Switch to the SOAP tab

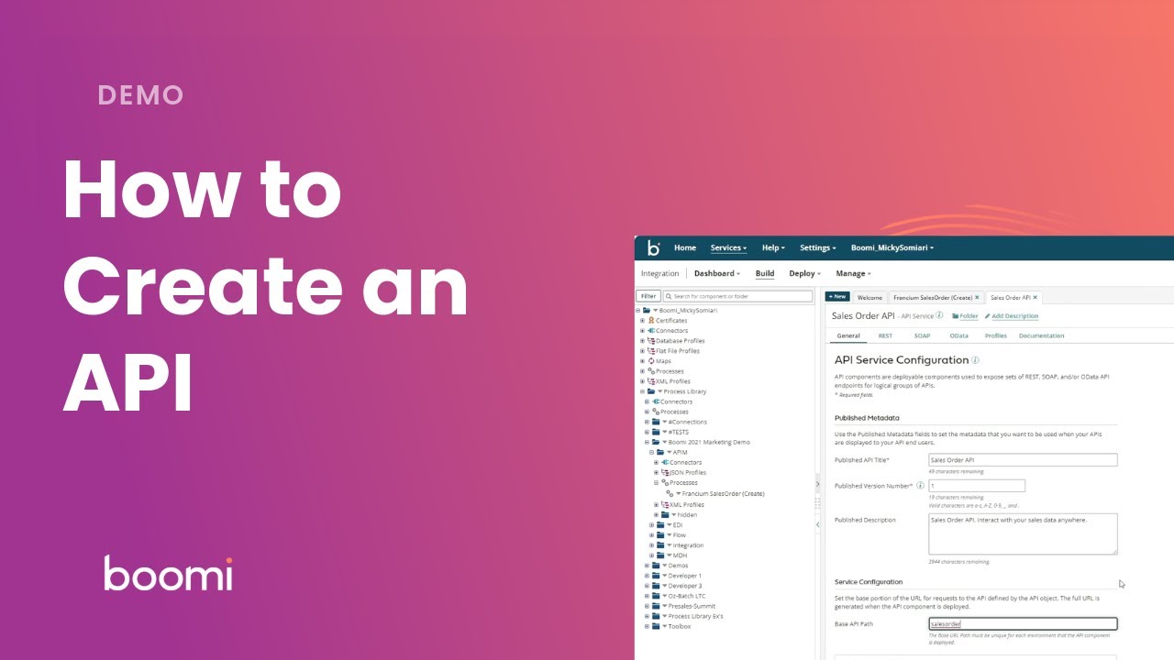click(922, 335)
